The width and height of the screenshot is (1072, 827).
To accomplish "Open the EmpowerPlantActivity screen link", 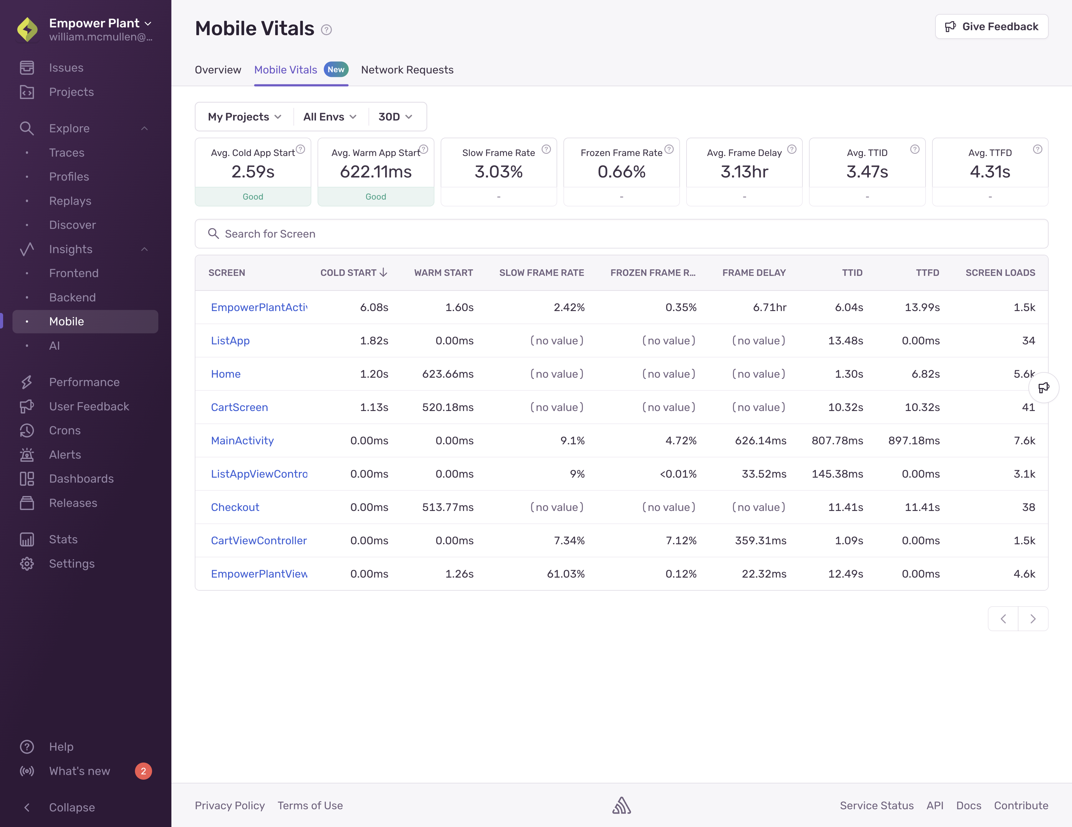I will pyautogui.click(x=259, y=307).
